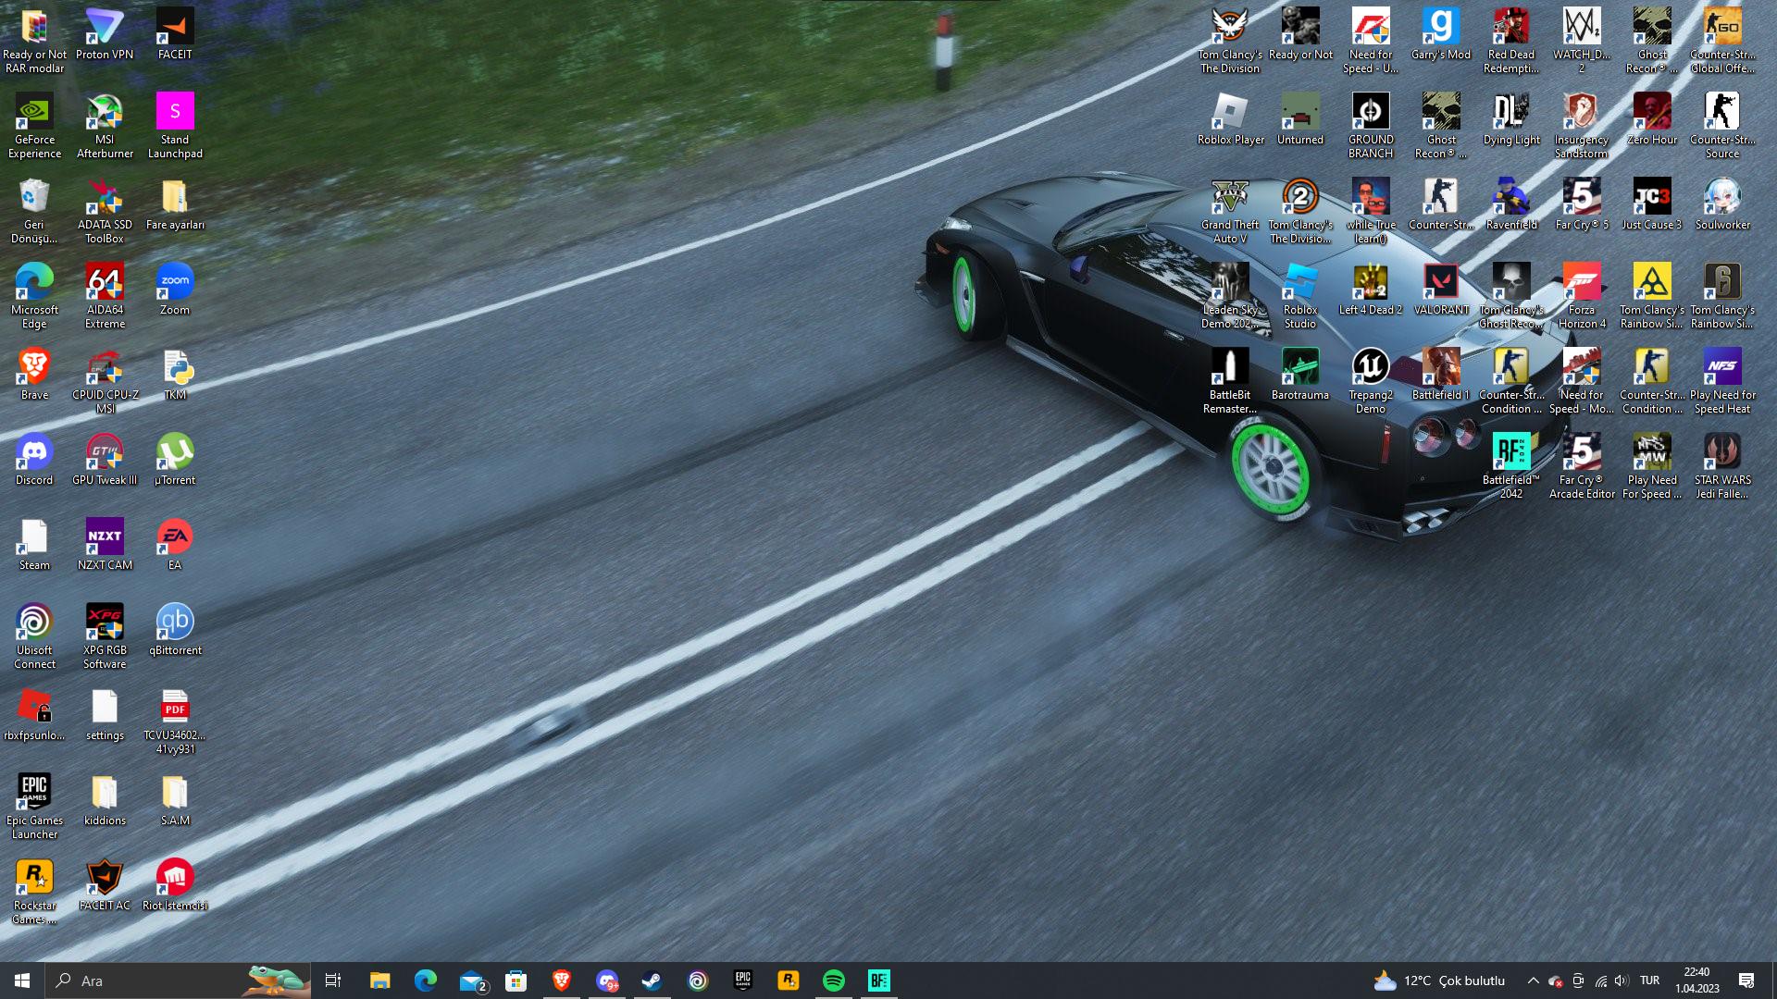Switch the TUR keyboard language indicator

pyautogui.click(x=1649, y=980)
